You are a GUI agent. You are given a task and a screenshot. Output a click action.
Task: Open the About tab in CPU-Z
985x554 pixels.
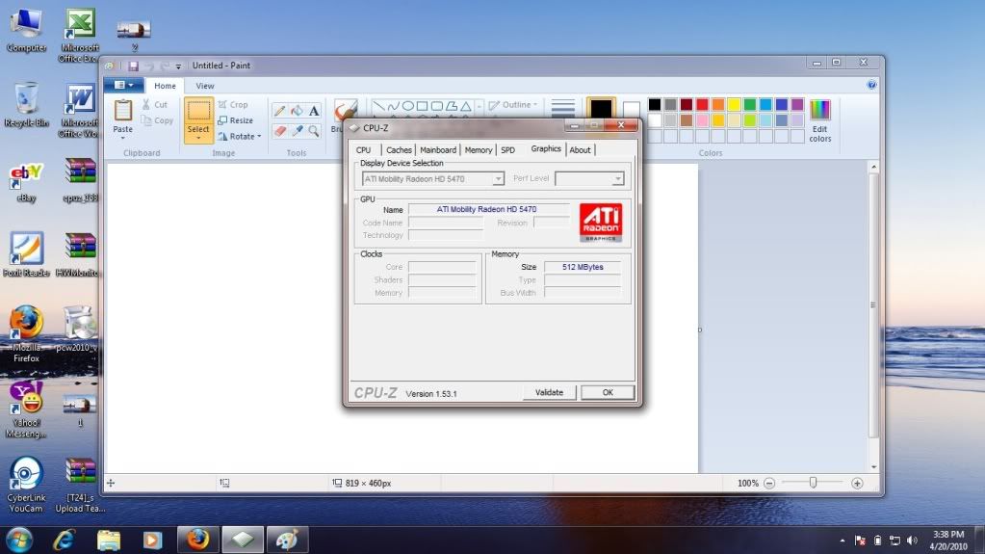click(580, 149)
